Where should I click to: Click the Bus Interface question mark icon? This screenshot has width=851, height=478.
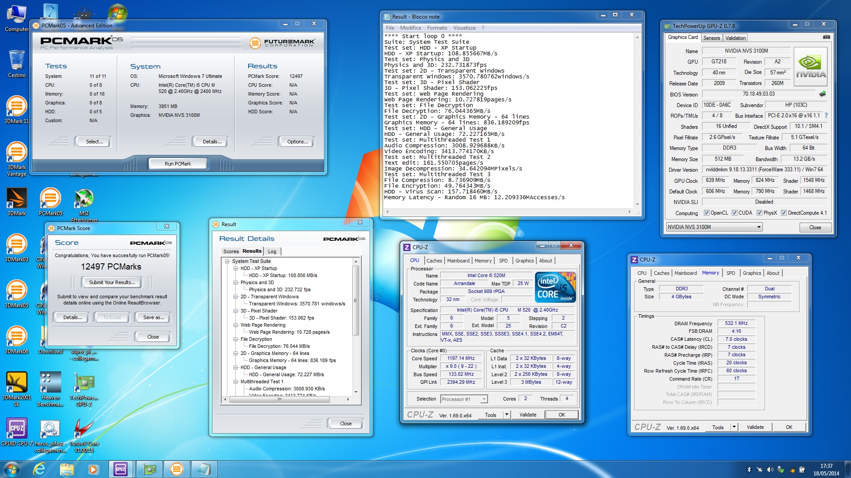[826, 116]
